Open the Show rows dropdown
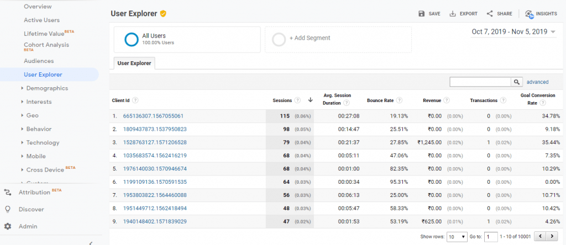Image resolution: width=566 pixels, height=245 pixels. tap(457, 237)
